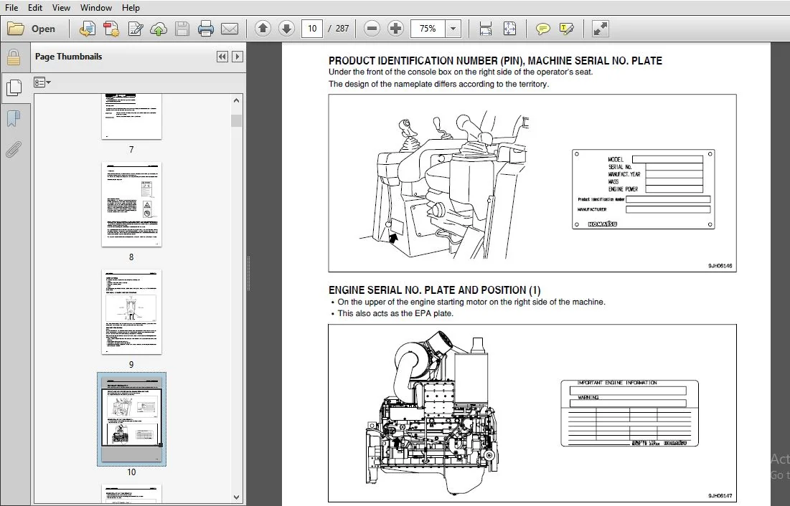The image size is (790, 506).
Task: Go to the next page arrow
Action: pos(286,29)
